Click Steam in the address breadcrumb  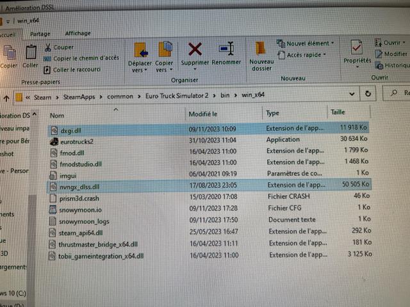tap(42, 97)
